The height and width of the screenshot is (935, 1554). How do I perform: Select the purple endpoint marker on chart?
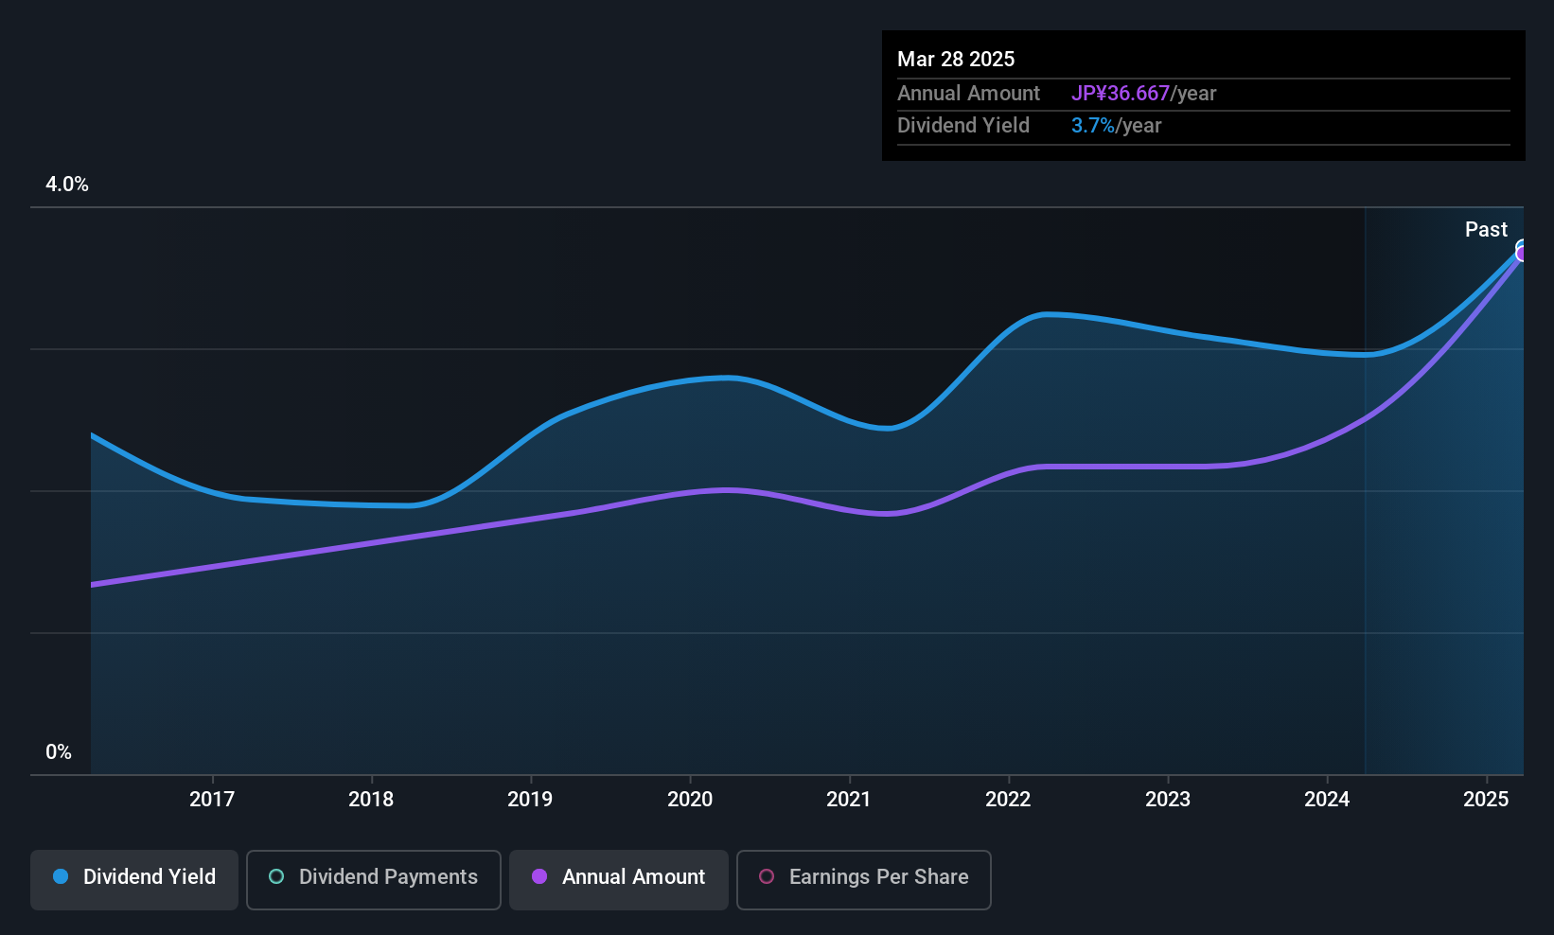pos(1522,254)
